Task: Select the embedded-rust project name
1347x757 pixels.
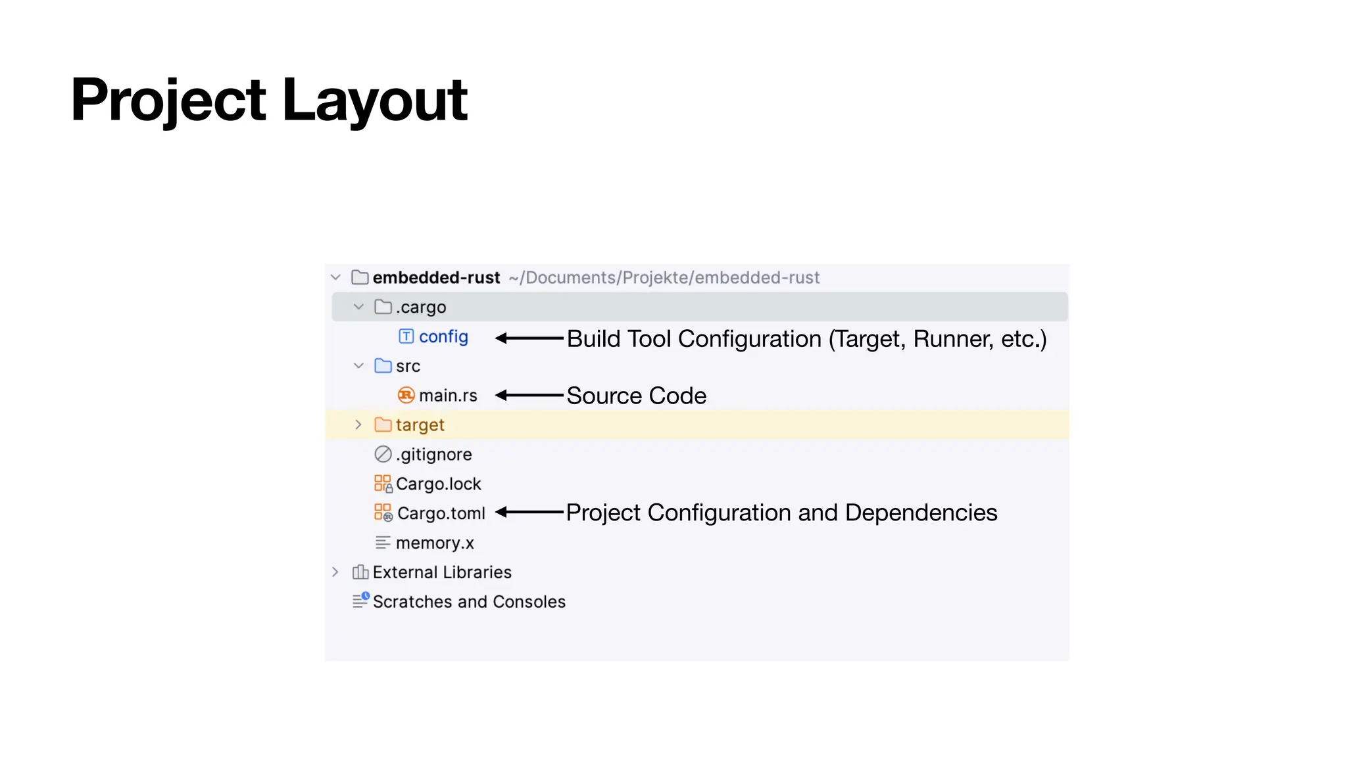Action: click(x=437, y=278)
